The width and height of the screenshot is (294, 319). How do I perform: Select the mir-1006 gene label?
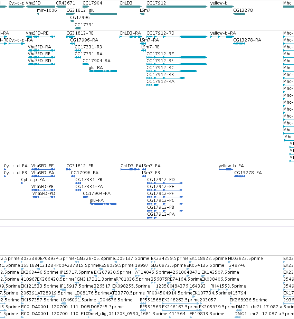[47, 10]
